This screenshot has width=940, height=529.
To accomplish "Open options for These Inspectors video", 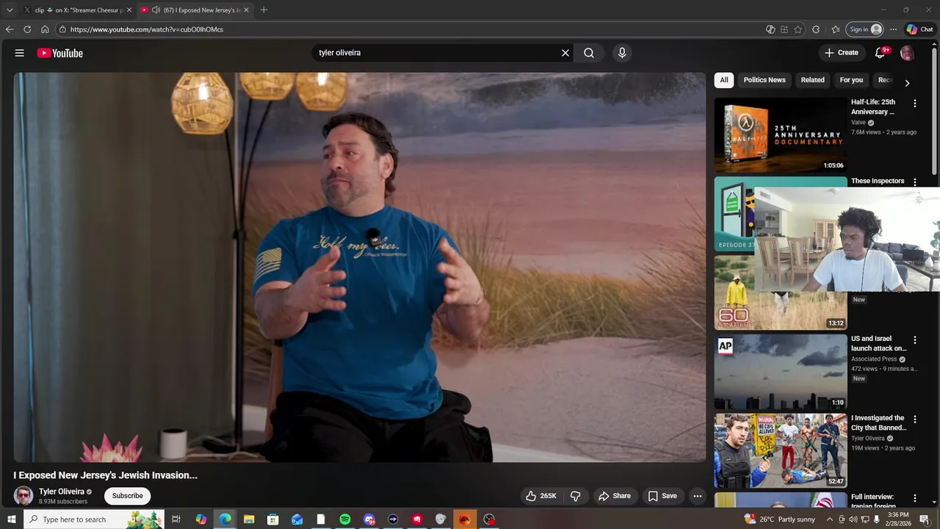I will point(914,181).
